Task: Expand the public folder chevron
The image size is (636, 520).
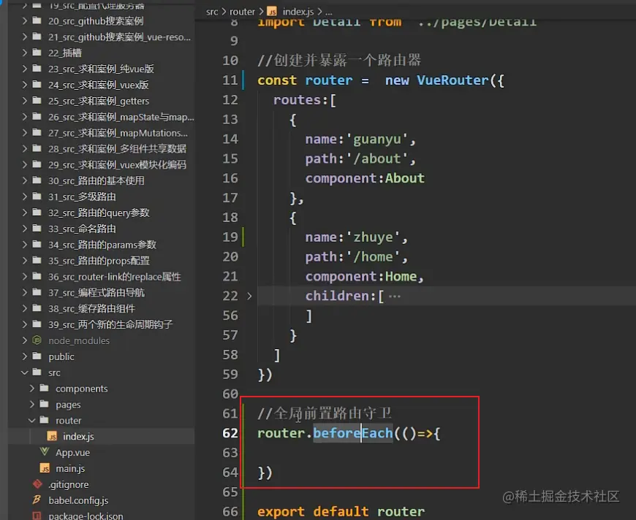Action: 25,356
